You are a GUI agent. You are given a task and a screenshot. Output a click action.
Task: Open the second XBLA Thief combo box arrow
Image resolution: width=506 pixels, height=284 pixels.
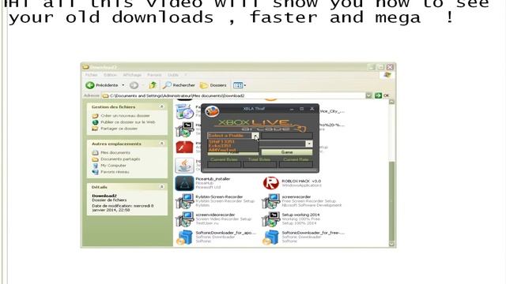pyautogui.click(x=309, y=144)
